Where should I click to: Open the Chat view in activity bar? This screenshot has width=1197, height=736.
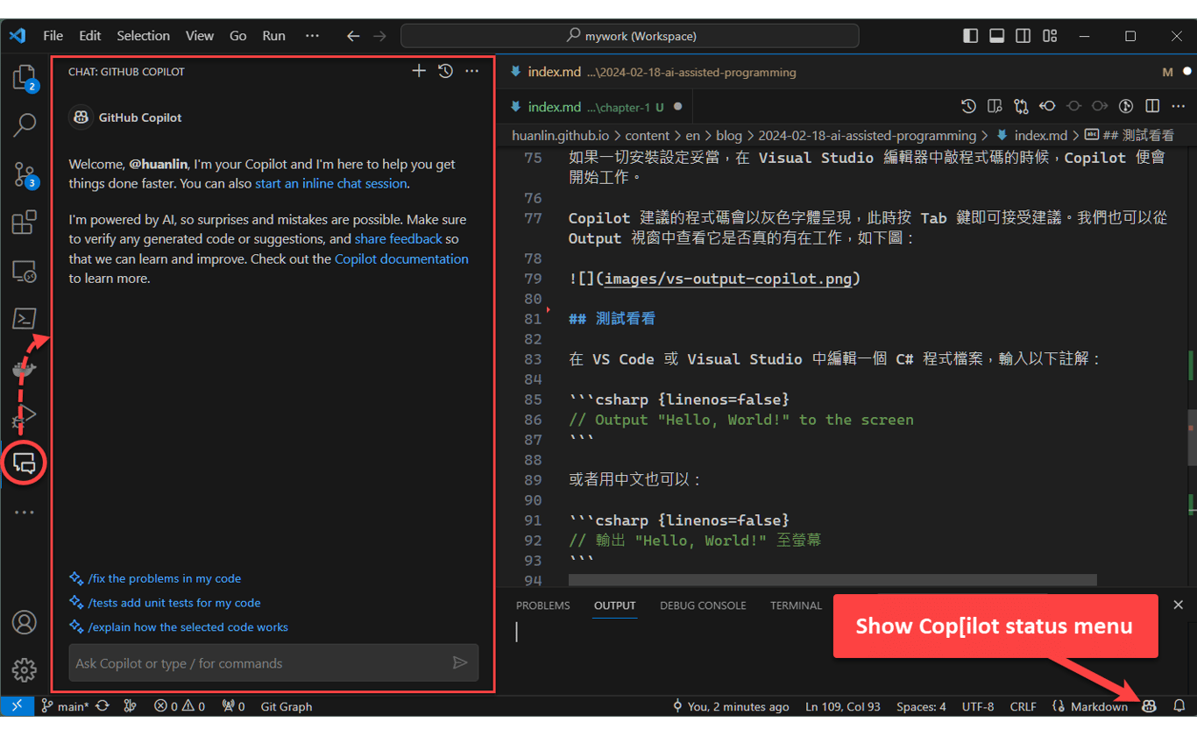pyautogui.click(x=25, y=463)
